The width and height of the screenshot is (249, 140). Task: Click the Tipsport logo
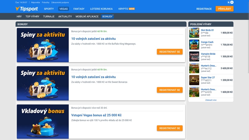pos(27,9)
